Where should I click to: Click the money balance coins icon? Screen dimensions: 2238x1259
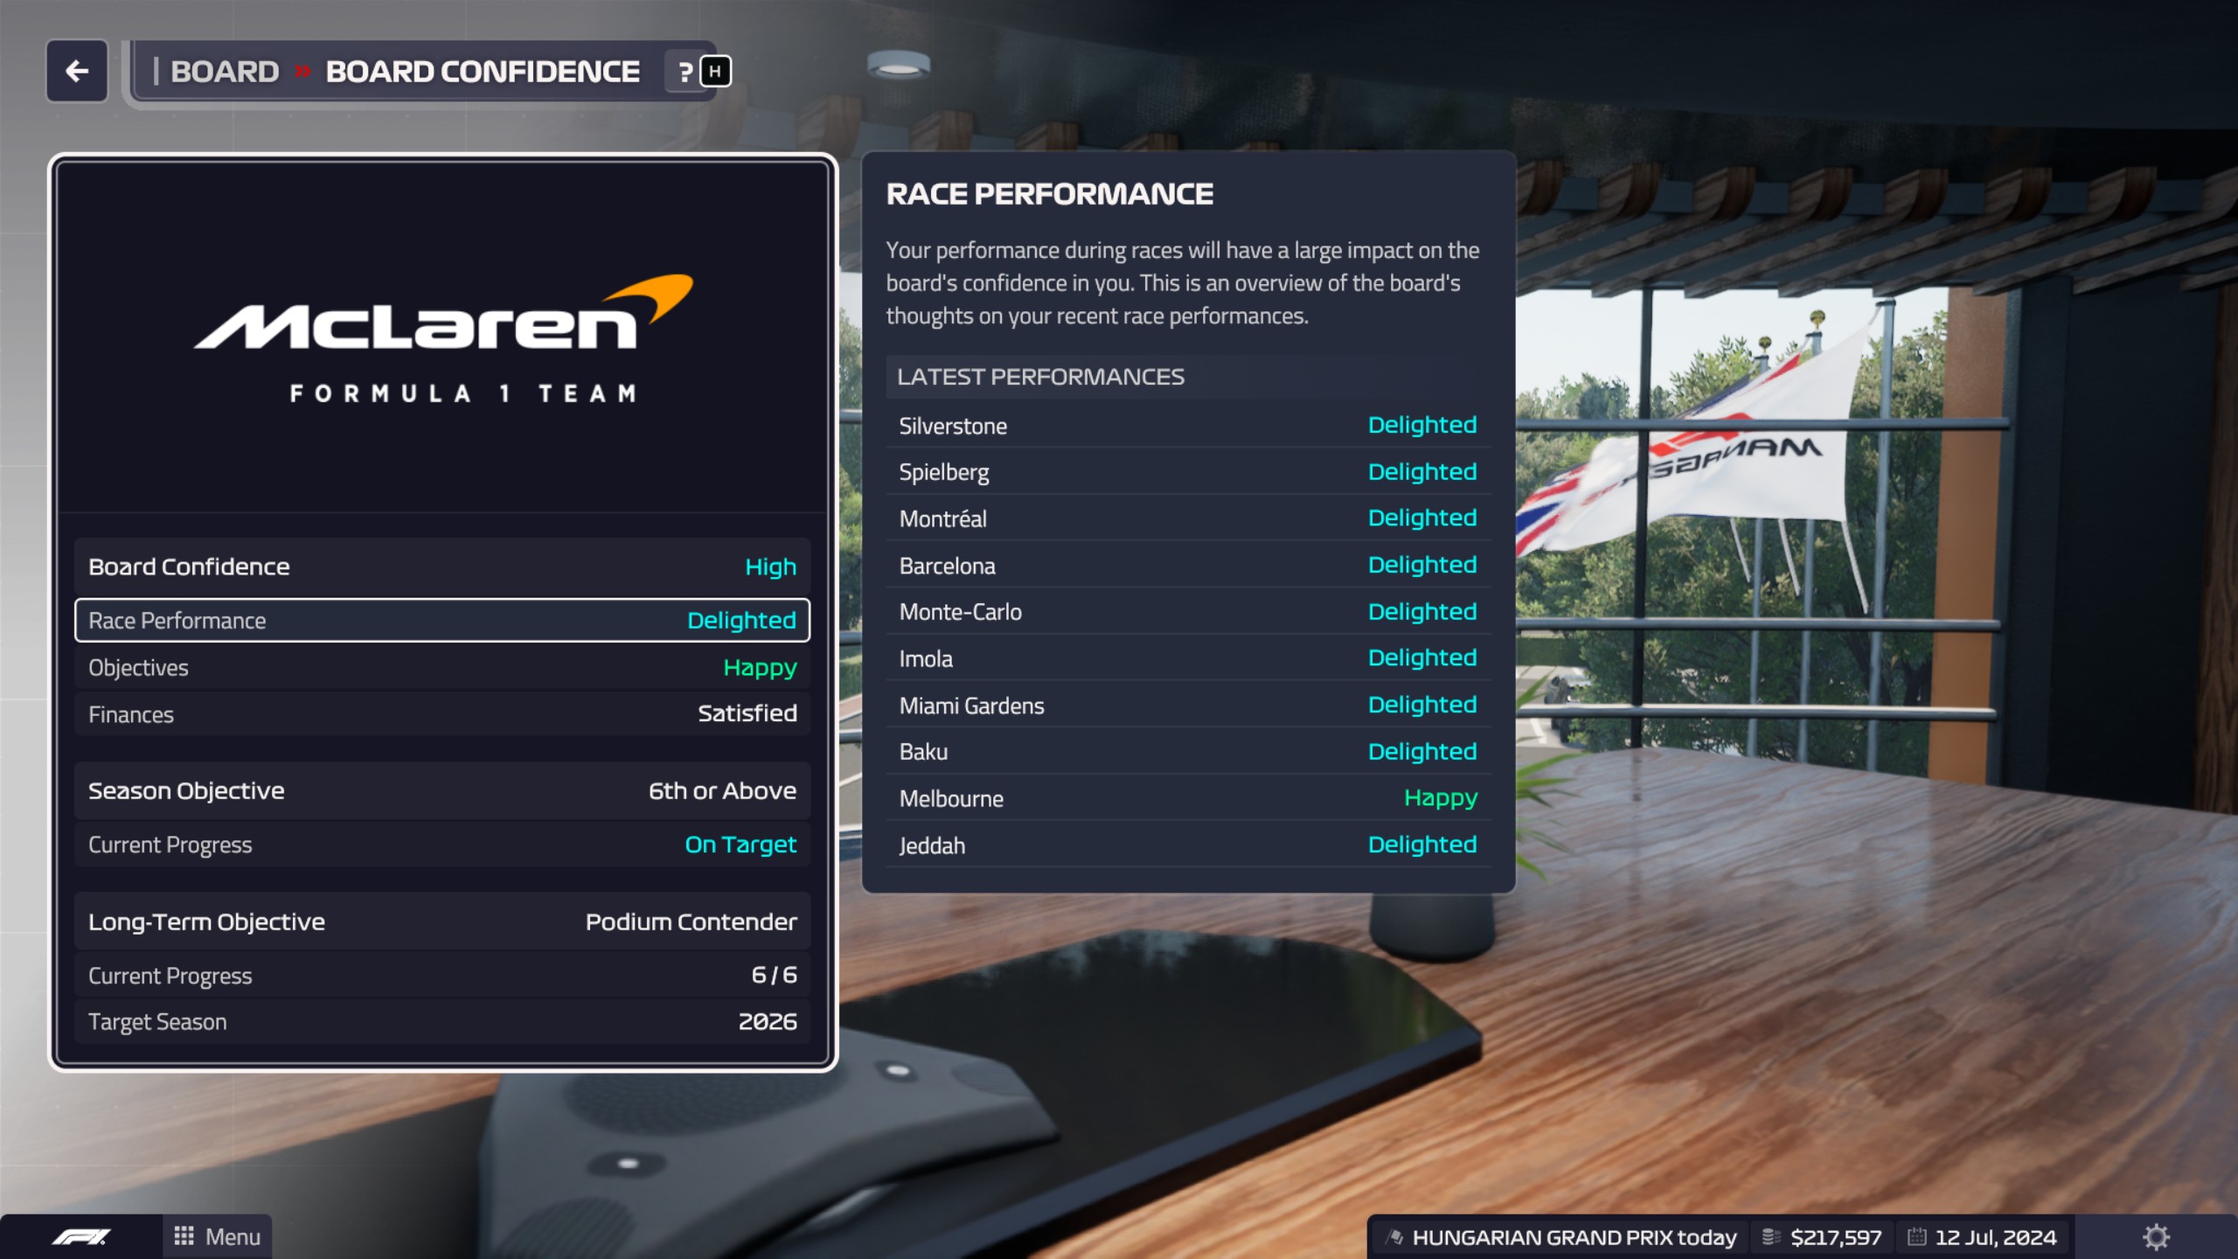tap(1771, 1236)
